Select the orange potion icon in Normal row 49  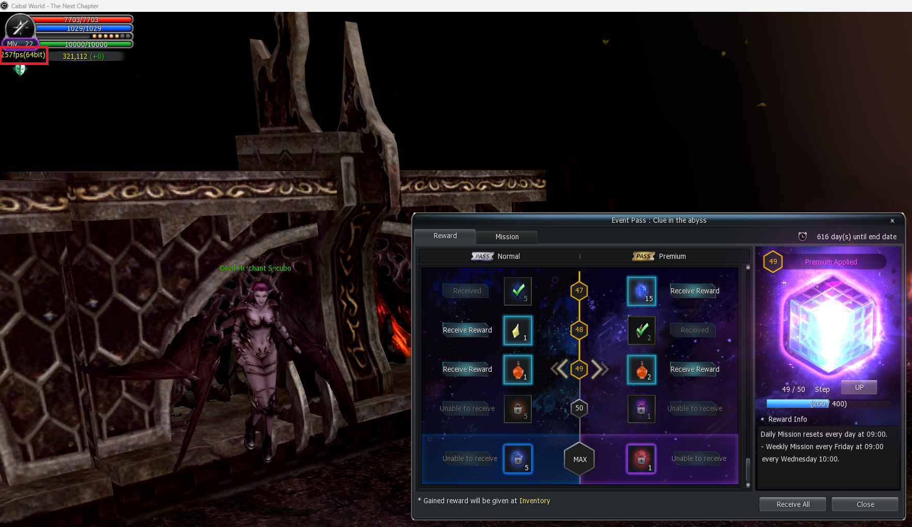[x=517, y=370]
